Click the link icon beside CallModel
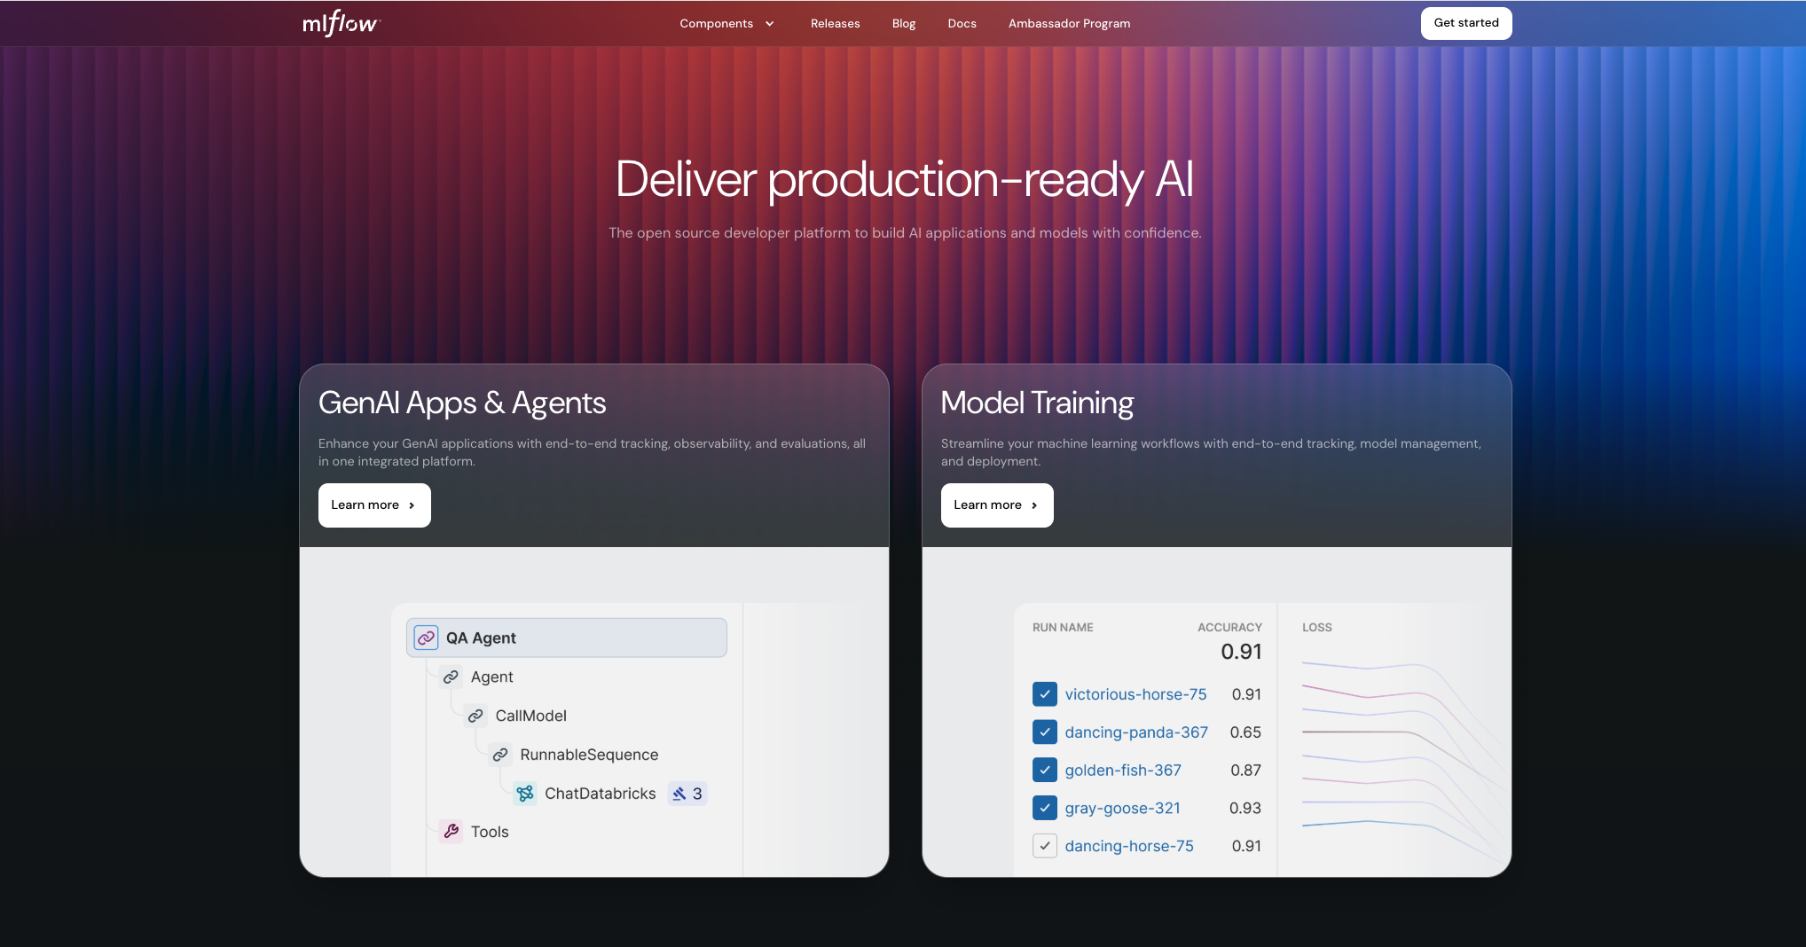This screenshot has width=1806, height=947. (x=476, y=716)
